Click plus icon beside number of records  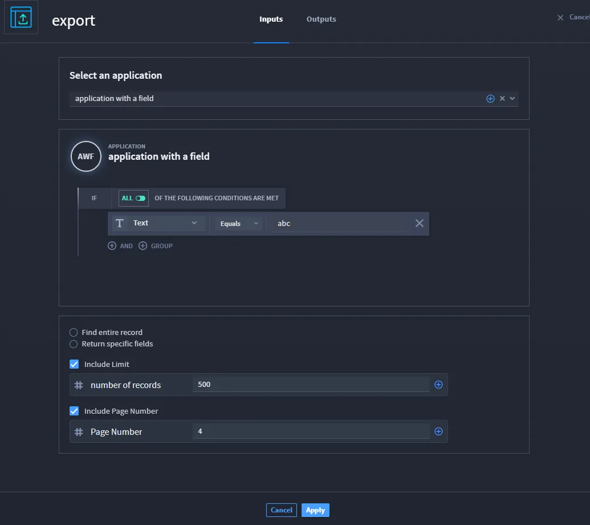coord(438,385)
